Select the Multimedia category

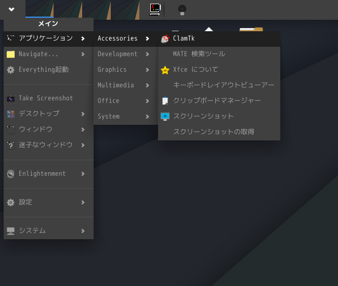point(126,85)
